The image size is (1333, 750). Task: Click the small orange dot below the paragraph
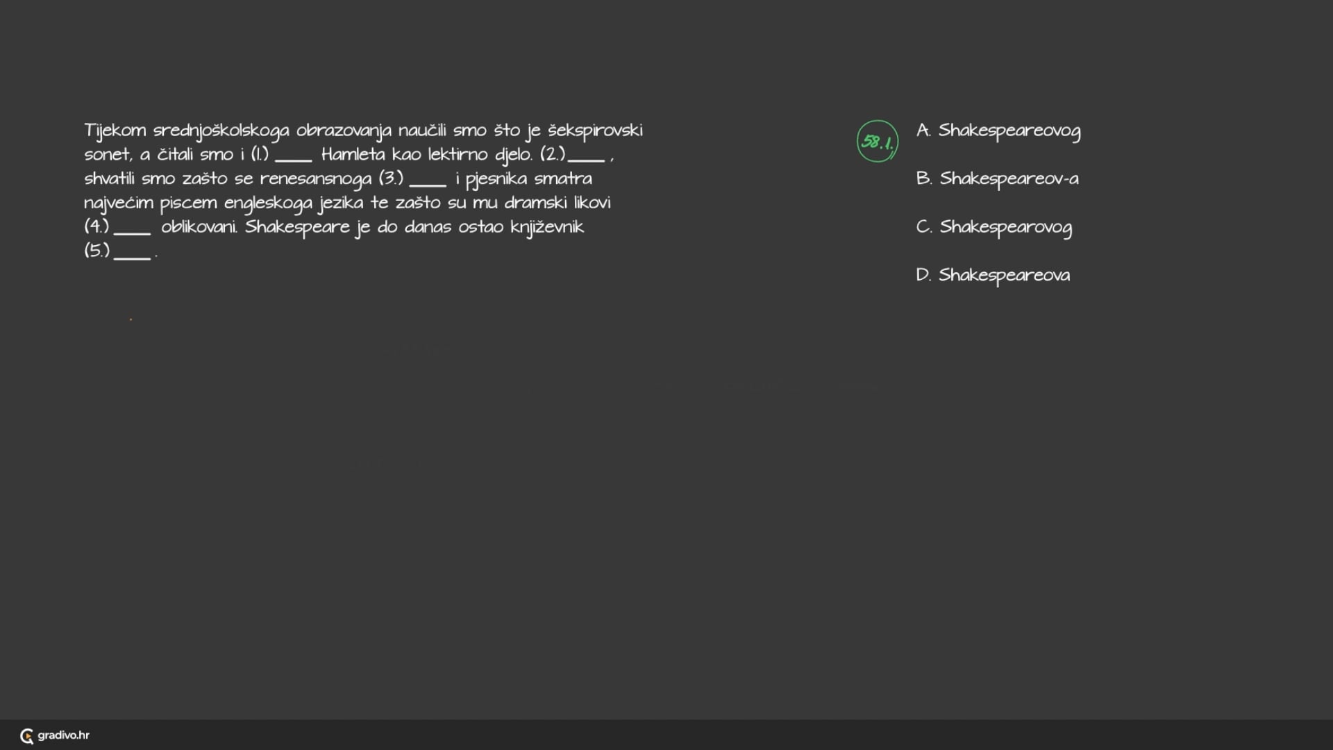click(x=131, y=319)
